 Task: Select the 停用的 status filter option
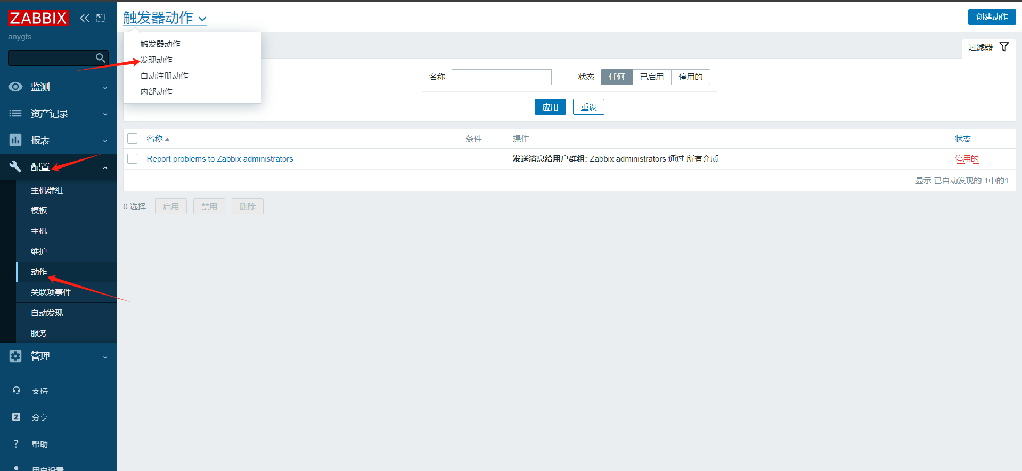coord(690,77)
